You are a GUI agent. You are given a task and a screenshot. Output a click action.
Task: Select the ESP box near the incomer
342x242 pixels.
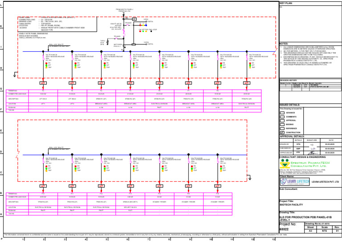pyautogui.click(x=134, y=19)
